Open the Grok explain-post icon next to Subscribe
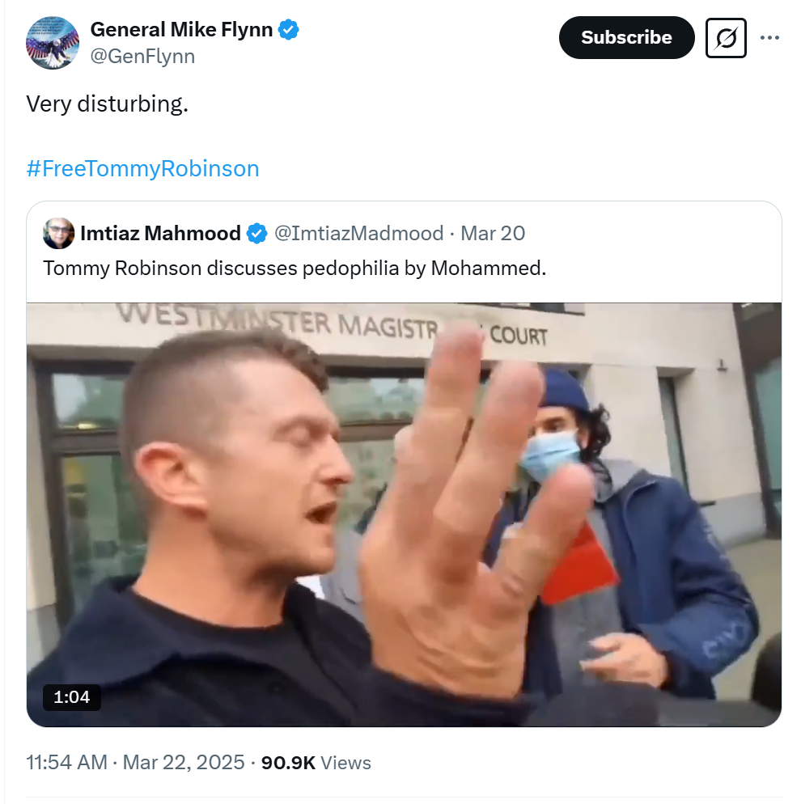 [726, 37]
